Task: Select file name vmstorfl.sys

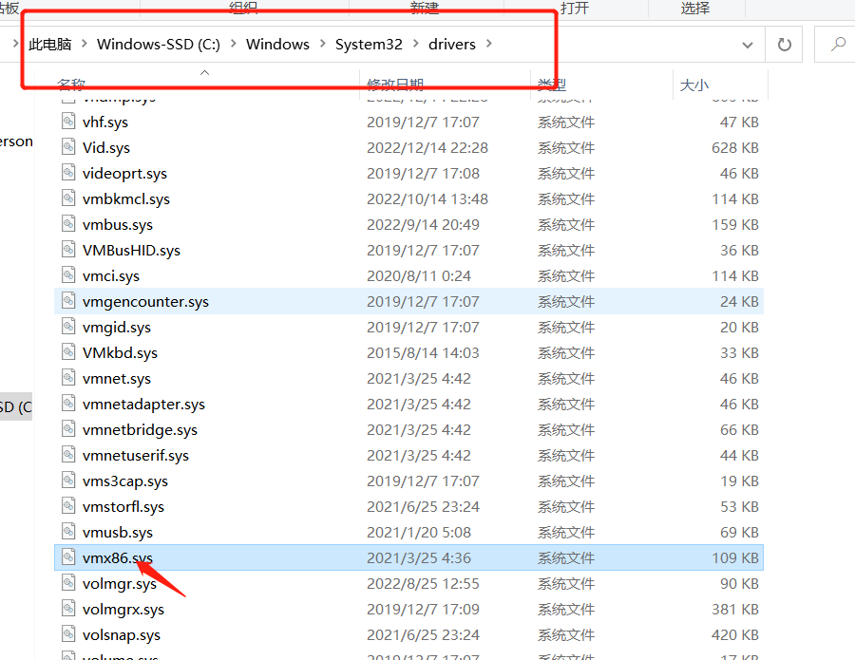Action: click(x=123, y=507)
